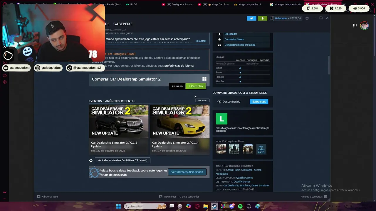
Task: Open the Quadfix Games developer link
Action: coord(244,178)
